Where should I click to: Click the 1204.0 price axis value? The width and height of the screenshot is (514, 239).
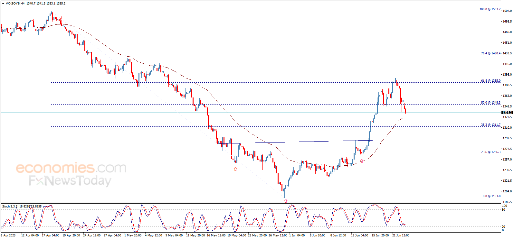coord(507,191)
